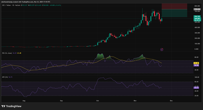This screenshot has width=203, height=110.
Task: Click the green RSI overbought shaded peak
Action: click(x=100, y=56)
